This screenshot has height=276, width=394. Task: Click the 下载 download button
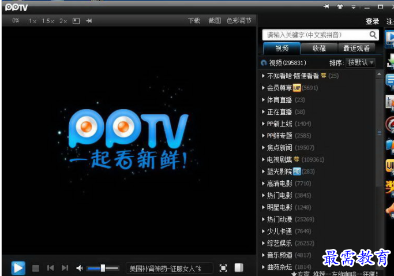point(194,21)
